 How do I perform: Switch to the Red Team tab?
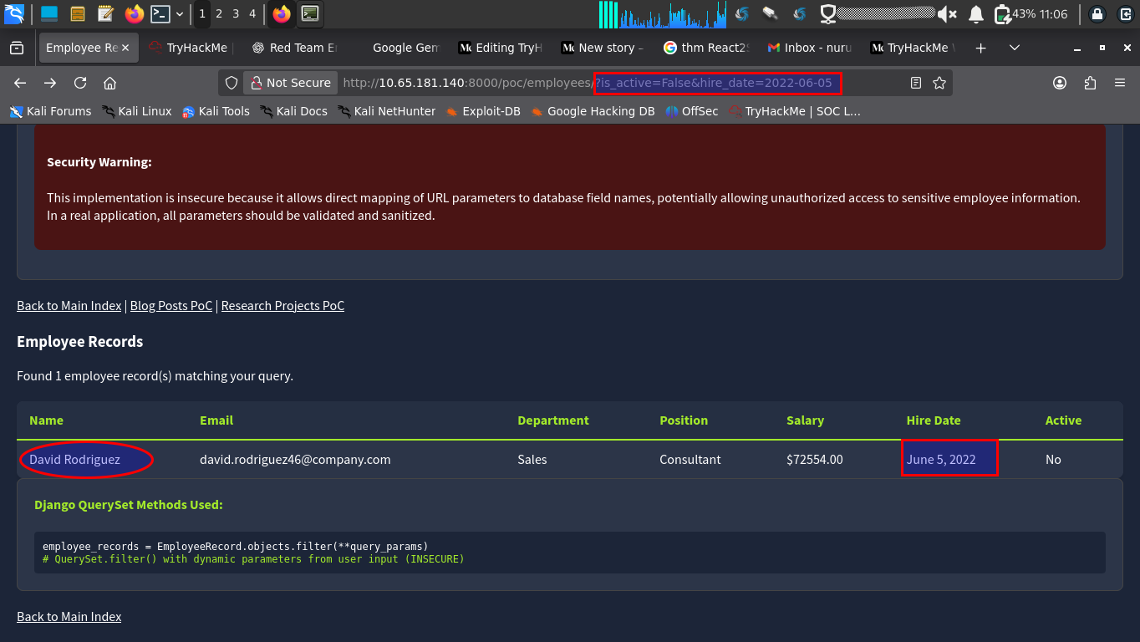pos(297,48)
